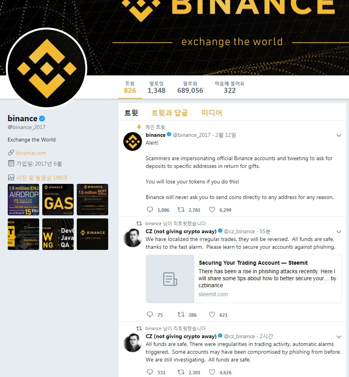Image resolution: width=349 pixels, height=377 pixels.
Task: Open the ENJ AIRDROP media thumbnail
Action: pyautogui.click(x=24, y=199)
